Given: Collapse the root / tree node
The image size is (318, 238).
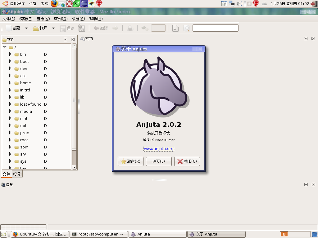Looking at the screenshot, I should [x=4, y=47].
